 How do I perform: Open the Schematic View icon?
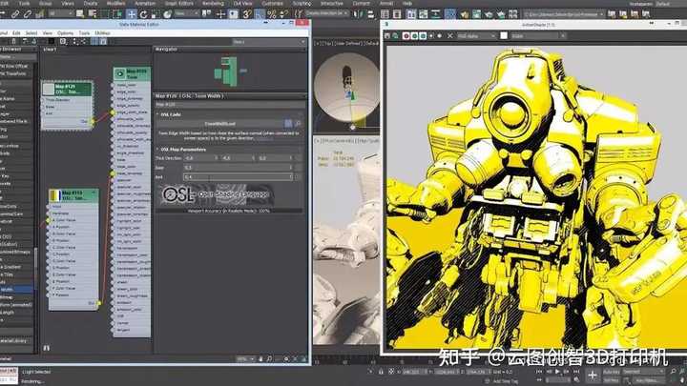pyautogui.click(x=436, y=14)
